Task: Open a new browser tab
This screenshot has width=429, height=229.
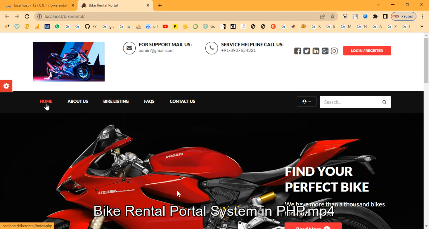Action: point(160,5)
